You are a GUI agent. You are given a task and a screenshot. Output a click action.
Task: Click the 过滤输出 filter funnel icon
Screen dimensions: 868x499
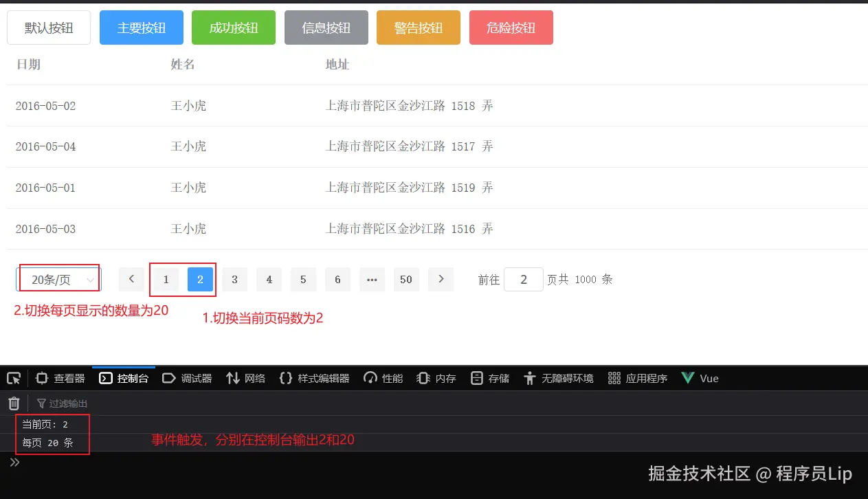tap(42, 403)
